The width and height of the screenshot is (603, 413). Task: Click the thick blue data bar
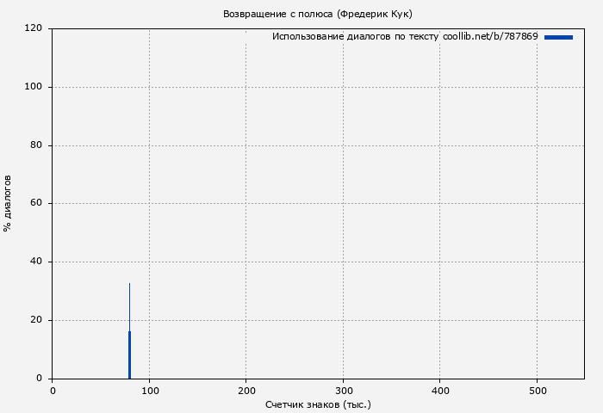(x=129, y=354)
